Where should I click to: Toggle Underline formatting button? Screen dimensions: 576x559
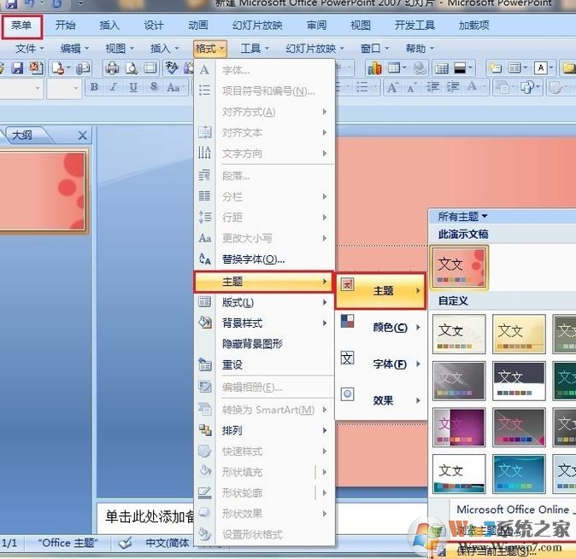(133, 87)
